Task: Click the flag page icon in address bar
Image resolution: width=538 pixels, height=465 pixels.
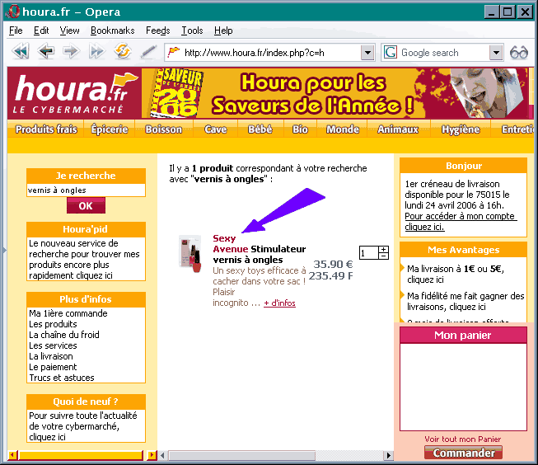Action: tap(174, 53)
